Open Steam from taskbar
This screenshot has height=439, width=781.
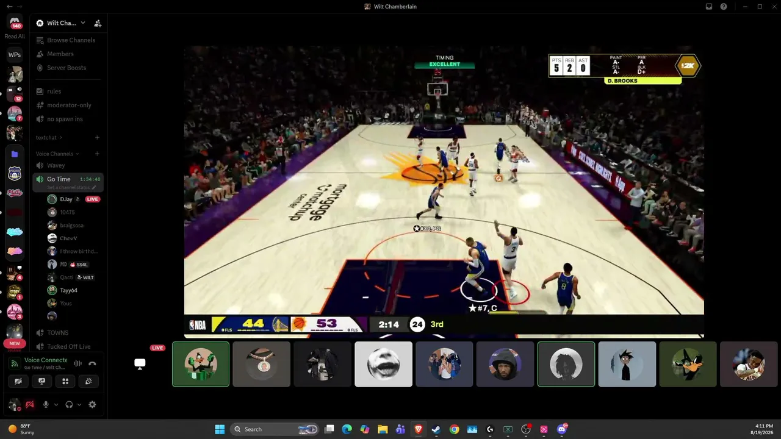[436, 429]
